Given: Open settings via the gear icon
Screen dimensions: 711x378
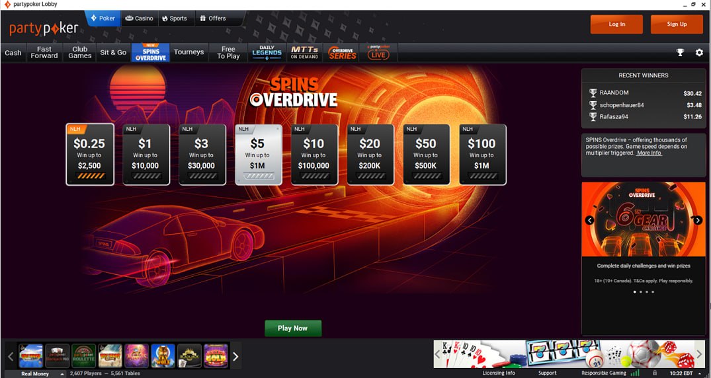Looking at the screenshot, I should [x=699, y=52].
